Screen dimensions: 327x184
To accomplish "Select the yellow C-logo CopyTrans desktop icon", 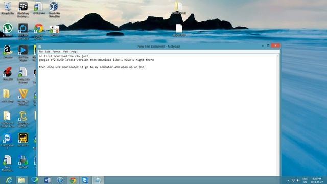I will [x=23, y=119].
